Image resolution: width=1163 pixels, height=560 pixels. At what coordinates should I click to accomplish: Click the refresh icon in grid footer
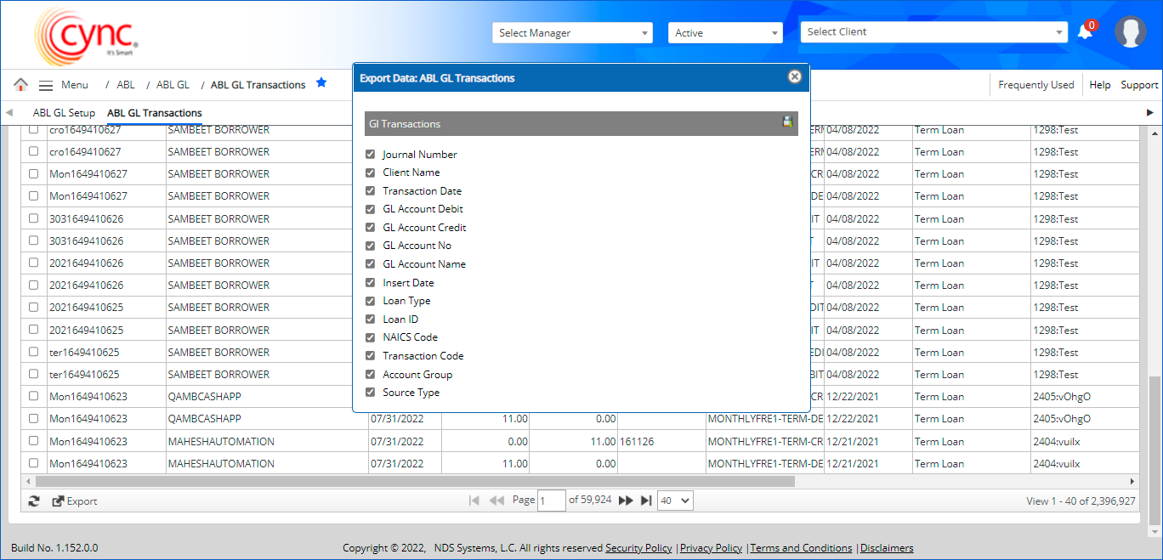(34, 501)
